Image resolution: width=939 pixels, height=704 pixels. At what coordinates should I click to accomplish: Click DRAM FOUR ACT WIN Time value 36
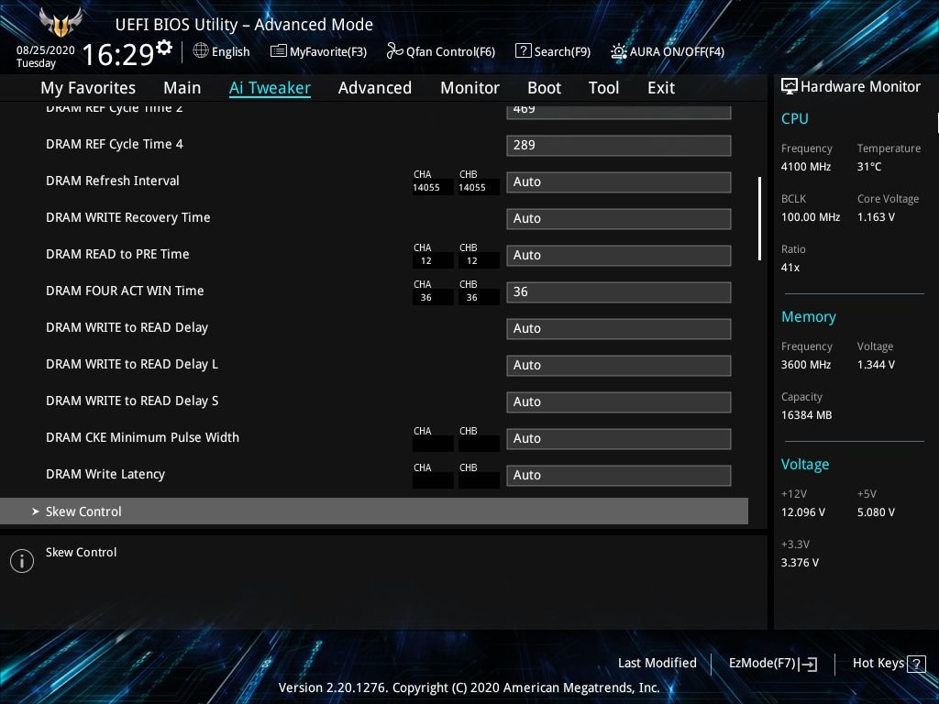619,292
